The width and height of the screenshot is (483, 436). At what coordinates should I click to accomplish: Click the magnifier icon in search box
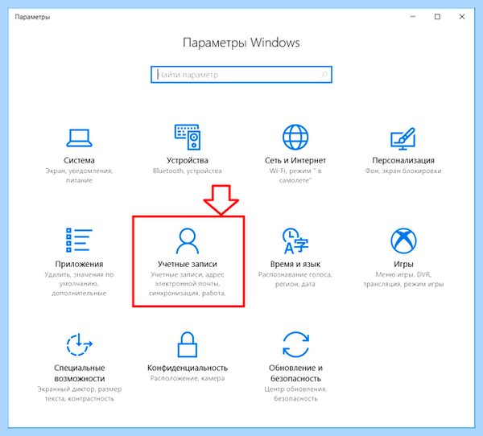click(324, 75)
